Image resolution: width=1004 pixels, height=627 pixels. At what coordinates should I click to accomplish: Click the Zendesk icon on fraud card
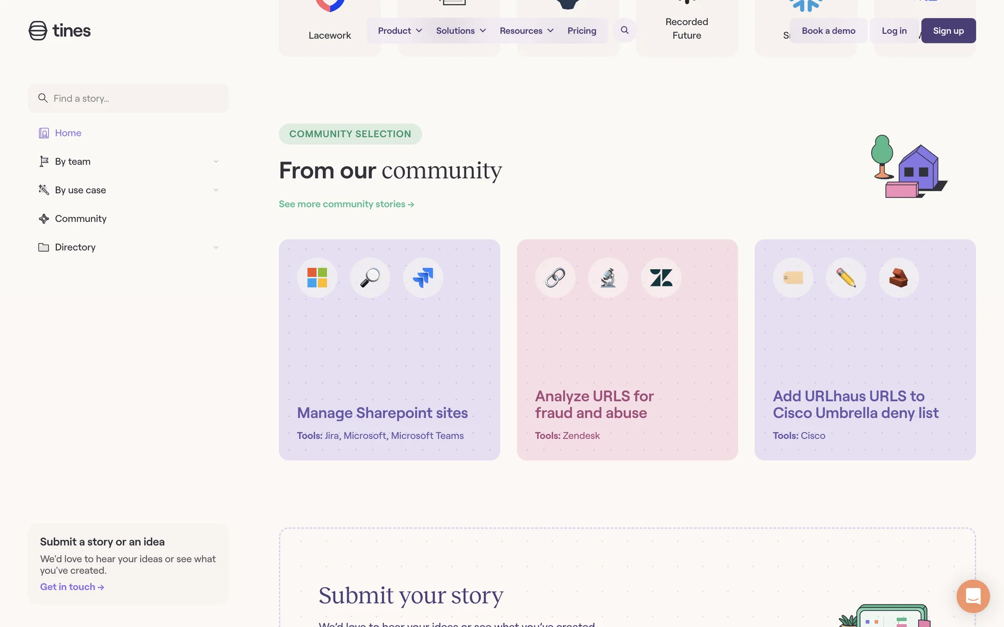click(x=661, y=278)
